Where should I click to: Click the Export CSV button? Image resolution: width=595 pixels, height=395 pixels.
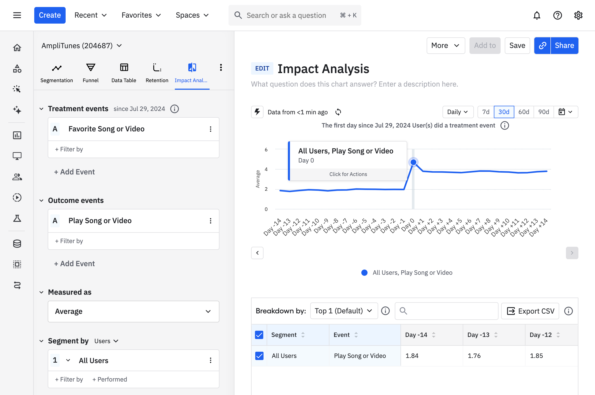(530, 311)
